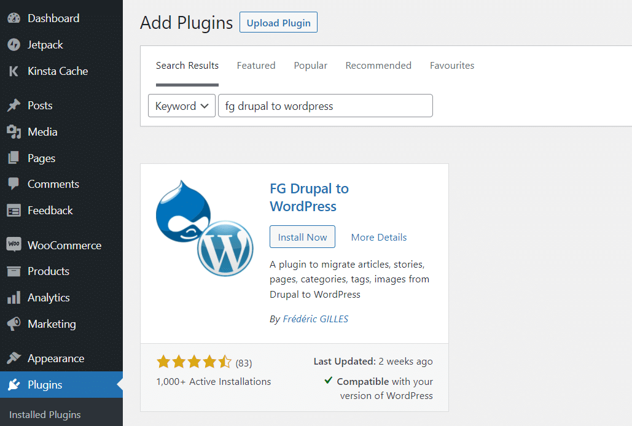632x426 pixels.
Task: Click inside the plugin search field
Action: (x=325, y=106)
